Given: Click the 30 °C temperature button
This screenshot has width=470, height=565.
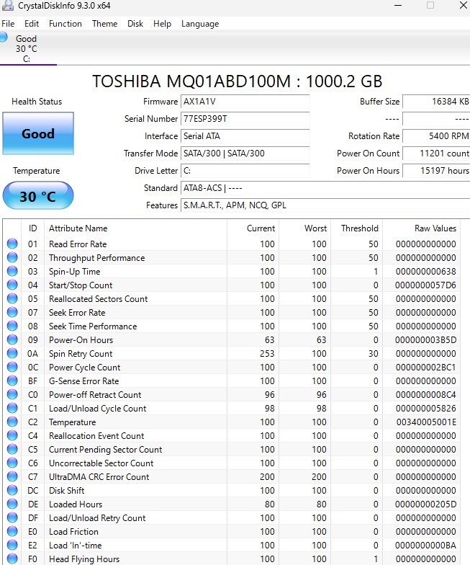Looking at the screenshot, I should tap(37, 196).
